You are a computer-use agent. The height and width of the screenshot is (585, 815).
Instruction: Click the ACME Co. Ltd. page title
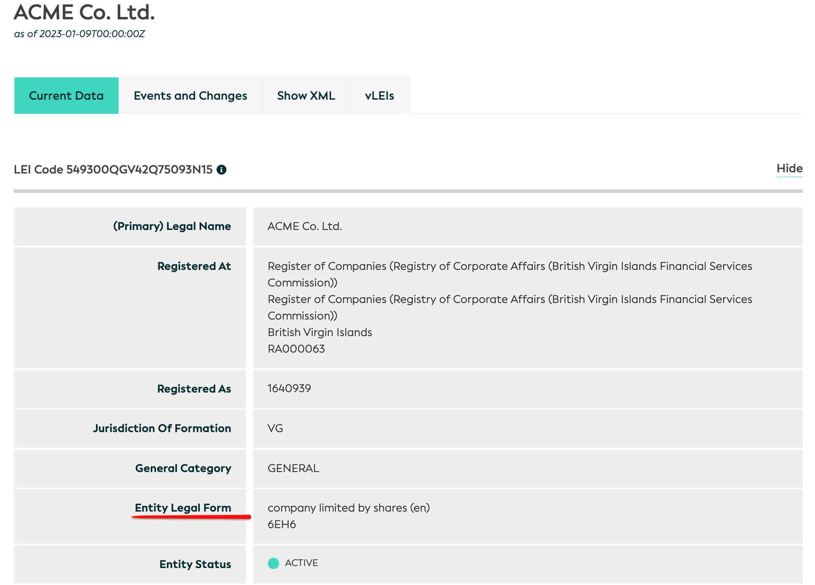84,12
